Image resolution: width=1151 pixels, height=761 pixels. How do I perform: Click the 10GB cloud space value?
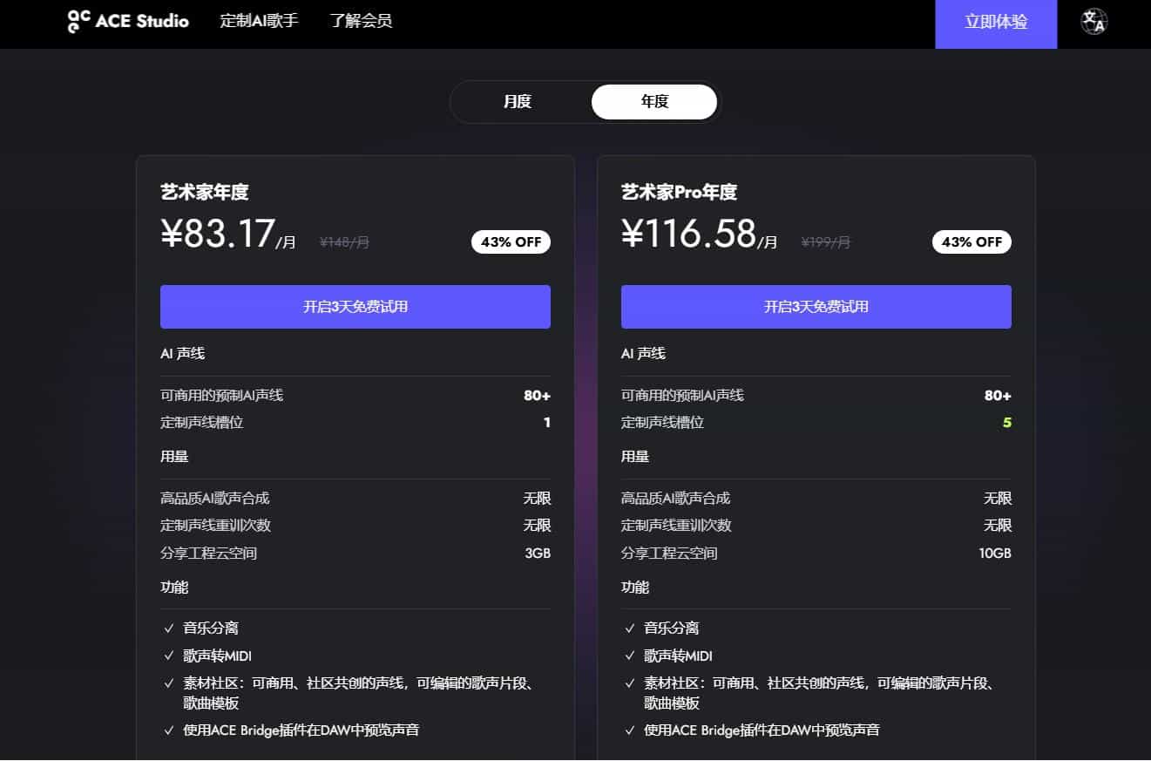tap(995, 554)
